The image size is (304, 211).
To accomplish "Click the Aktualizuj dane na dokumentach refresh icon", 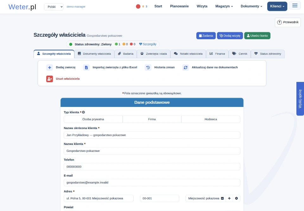I will [186, 67].
